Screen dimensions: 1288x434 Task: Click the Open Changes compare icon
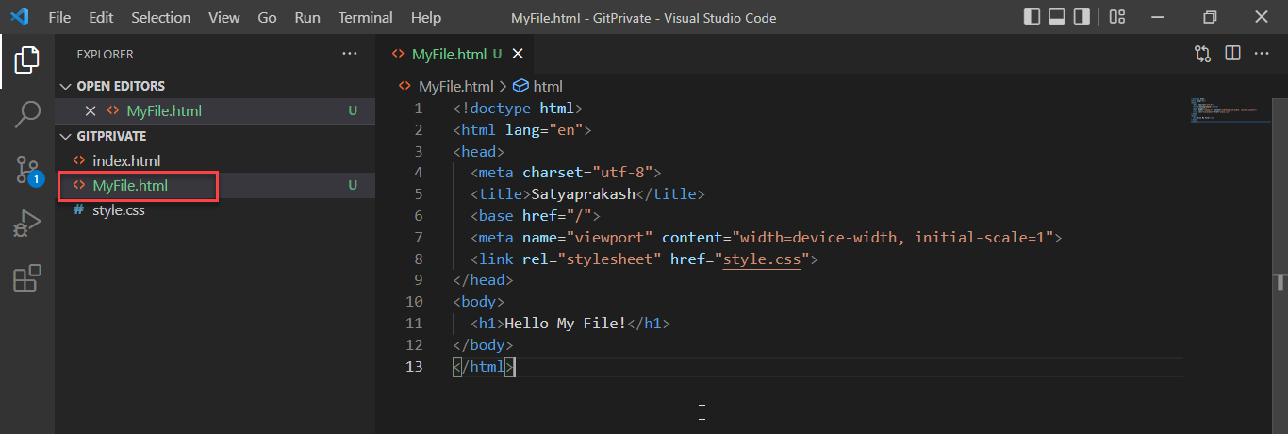pyautogui.click(x=1202, y=54)
